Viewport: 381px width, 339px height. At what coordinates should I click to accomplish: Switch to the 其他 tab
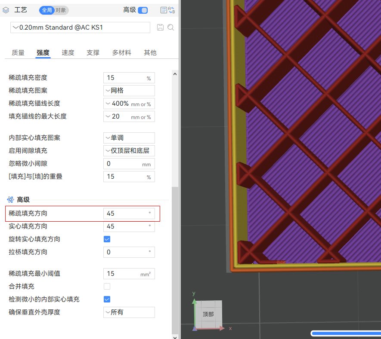coord(150,52)
